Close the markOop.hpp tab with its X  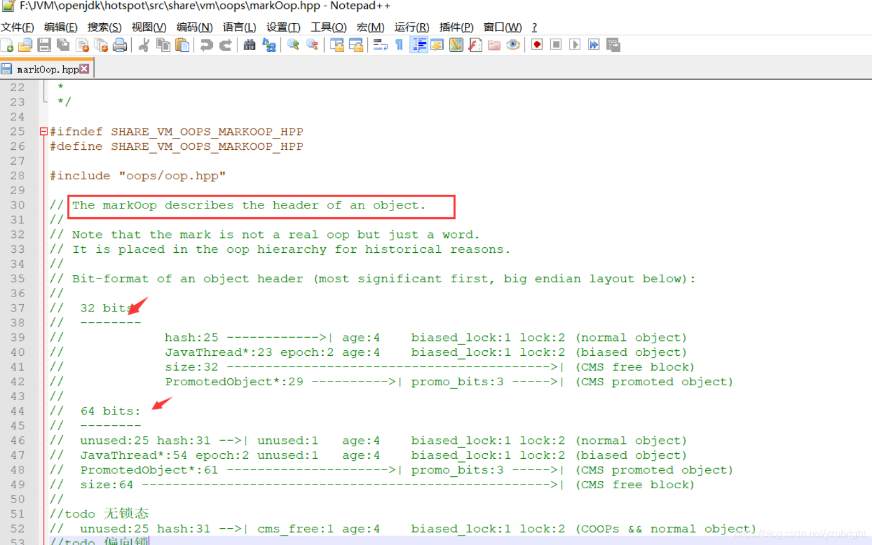tap(84, 69)
